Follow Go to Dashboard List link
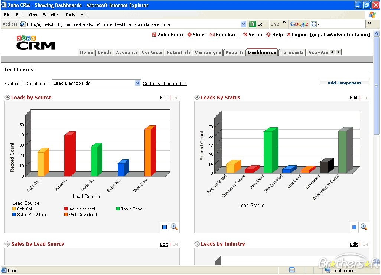This screenshot has height=275, width=381. coord(165,84)
